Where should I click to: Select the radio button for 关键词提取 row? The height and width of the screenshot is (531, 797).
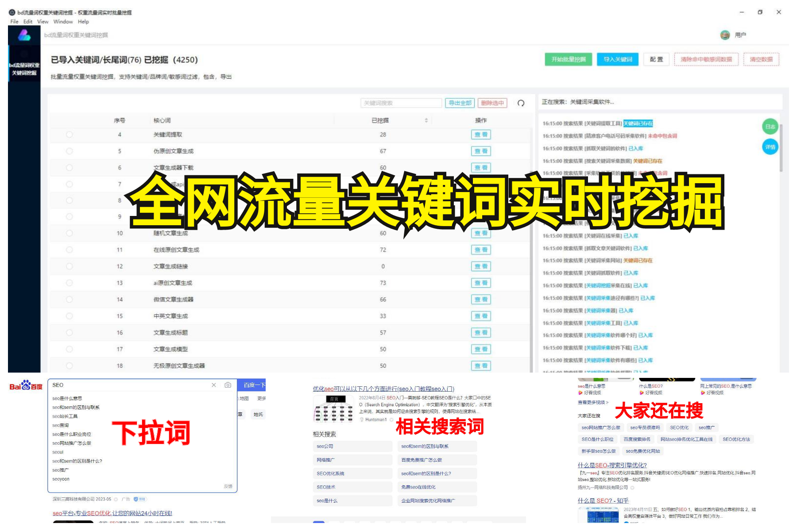click(70, 135)
